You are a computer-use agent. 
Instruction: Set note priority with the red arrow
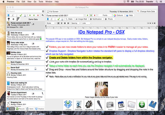point(95,15)
